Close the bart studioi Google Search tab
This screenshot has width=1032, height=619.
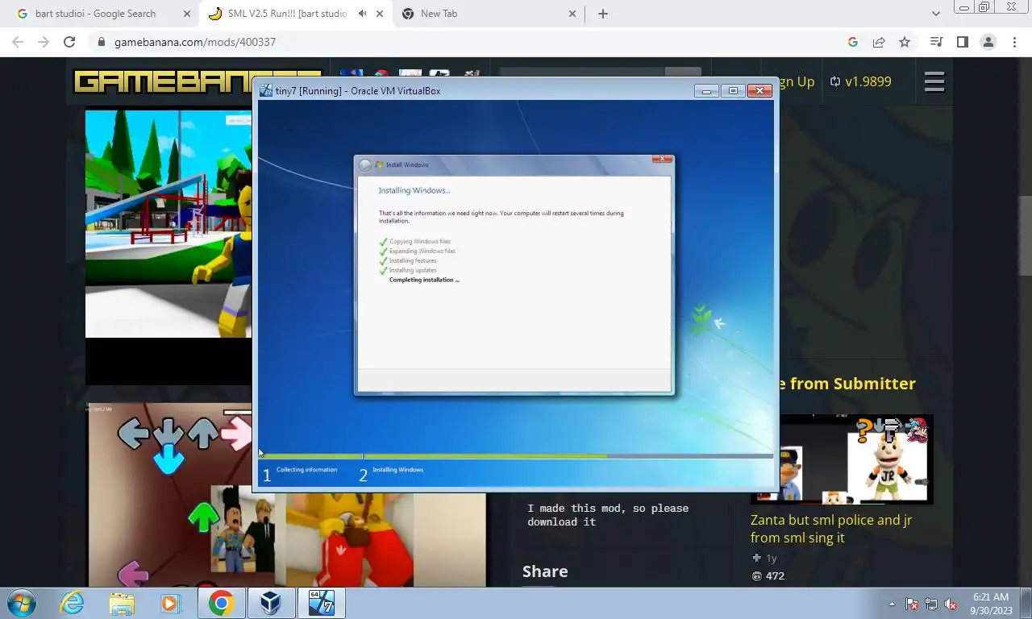pos(187,14)
